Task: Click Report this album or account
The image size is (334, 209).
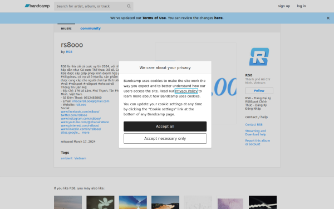Action: pos(258,142)
